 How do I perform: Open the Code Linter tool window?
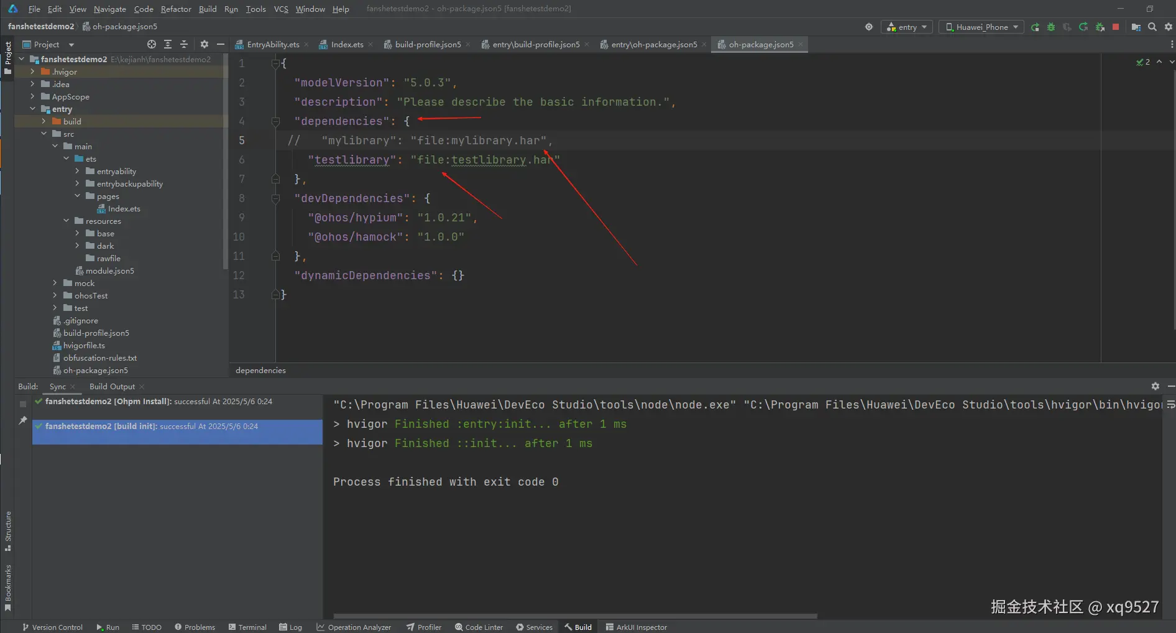pyautogui.click(x=479, y=627)
